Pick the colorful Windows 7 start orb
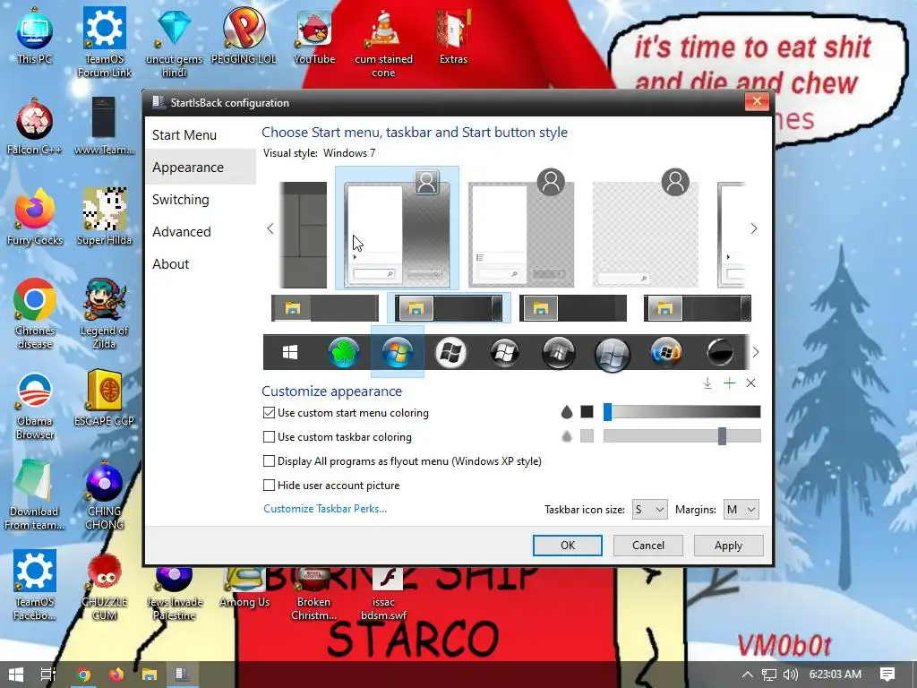The width and height of the screenshot is (917, 688). (x=398, y=352)
